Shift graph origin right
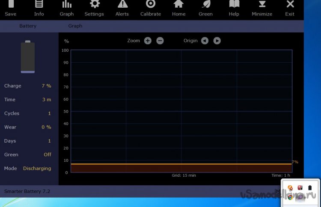Image resolution: width=321 pixels, height=207 pixels. click(x=217, y=41)
